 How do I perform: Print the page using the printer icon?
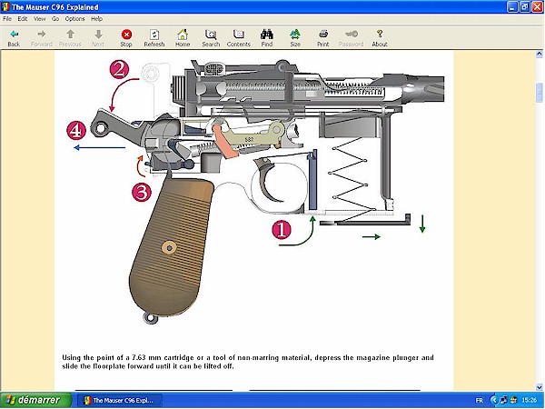tap(322, 35)
